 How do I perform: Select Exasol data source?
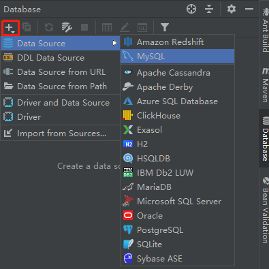coord(177,130)
